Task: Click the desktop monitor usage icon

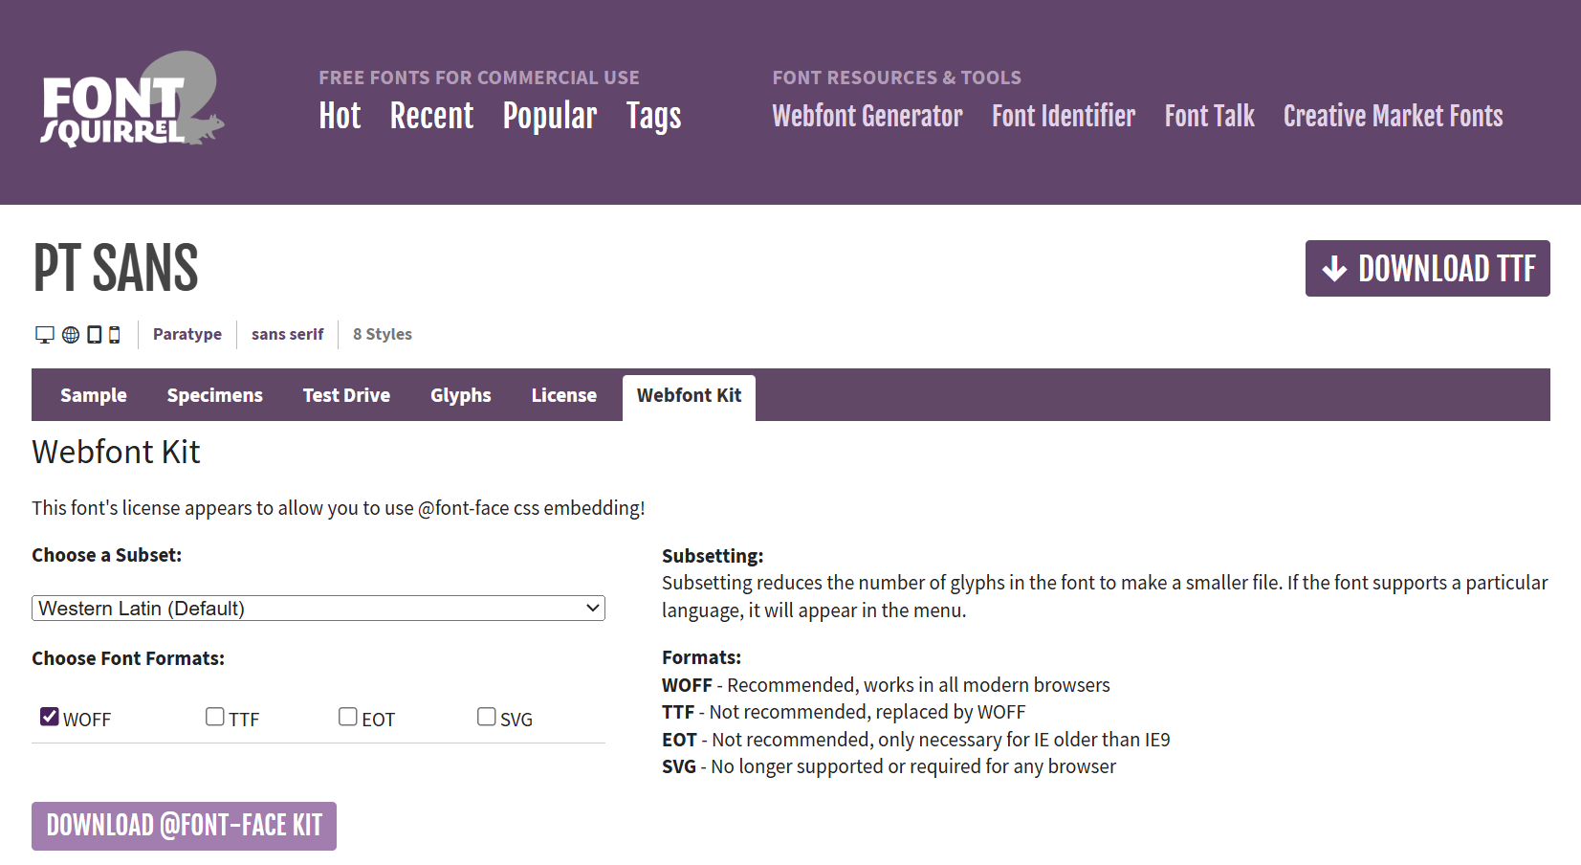Action: click(45, 335)
